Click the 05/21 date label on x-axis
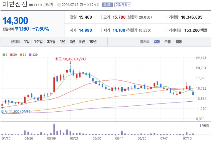The width and height of the screenshot is (211, 142). click(x=74, y=138)
